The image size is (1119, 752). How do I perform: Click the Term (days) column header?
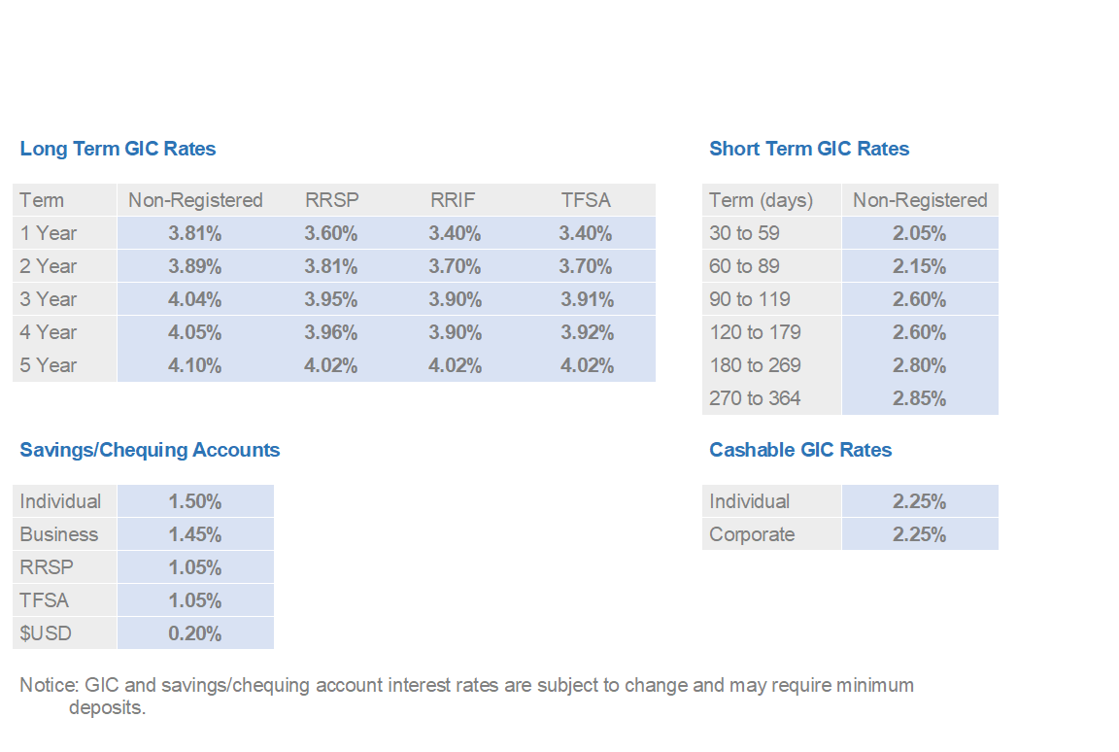click(x=762, y=200)
